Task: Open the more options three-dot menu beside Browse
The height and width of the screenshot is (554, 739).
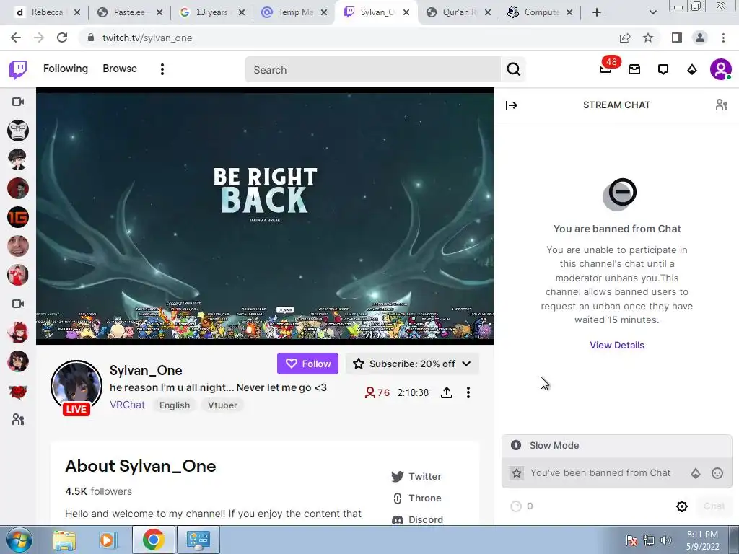Action: (x=162, y=69)
